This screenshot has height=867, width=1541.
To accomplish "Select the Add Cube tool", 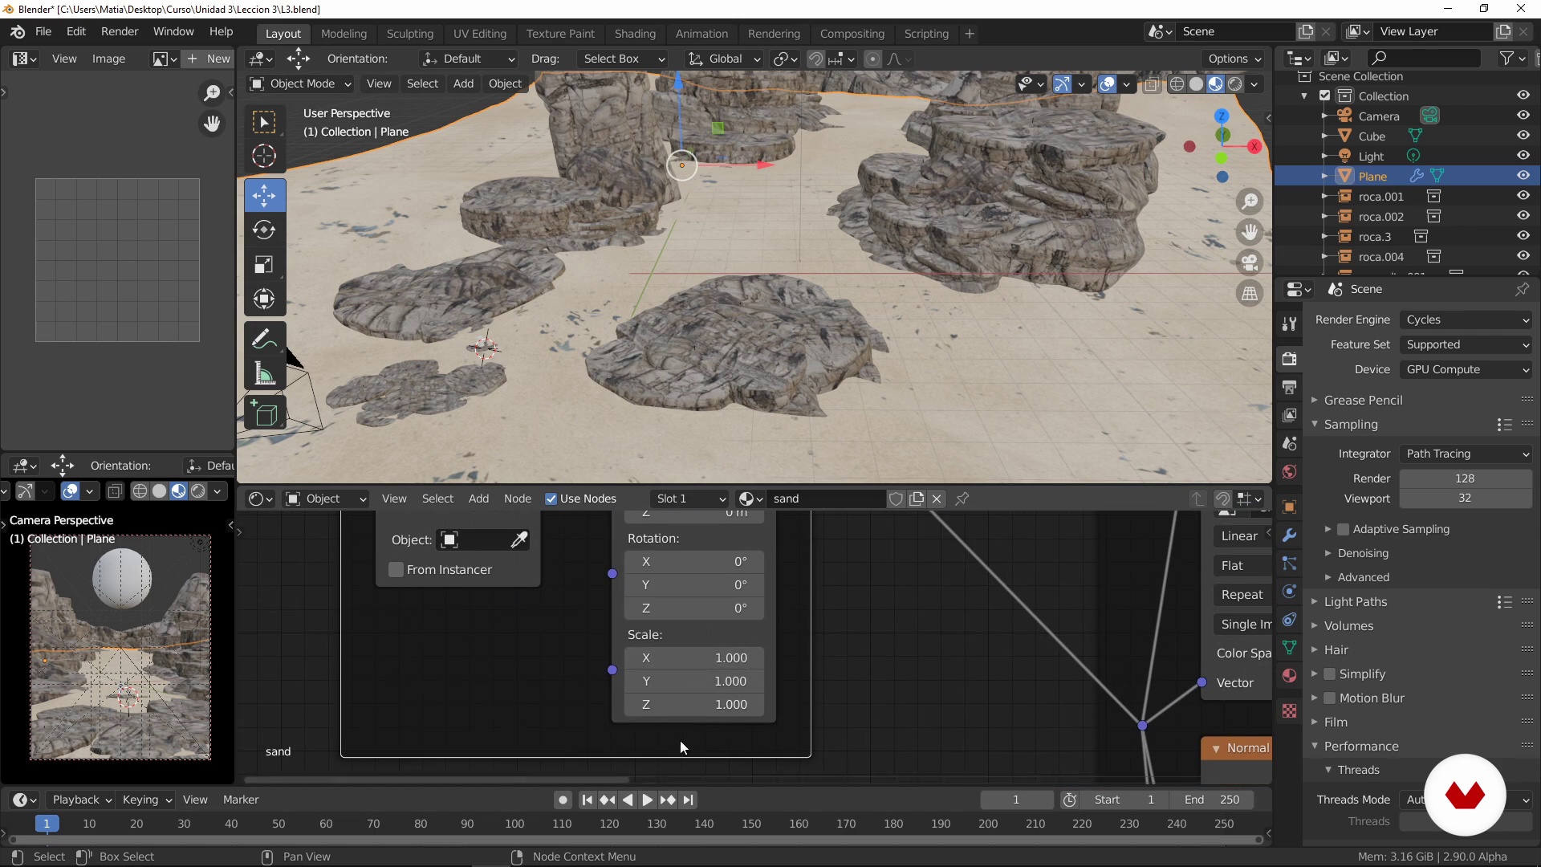I will pyautogui.click(x=264, y=414).
